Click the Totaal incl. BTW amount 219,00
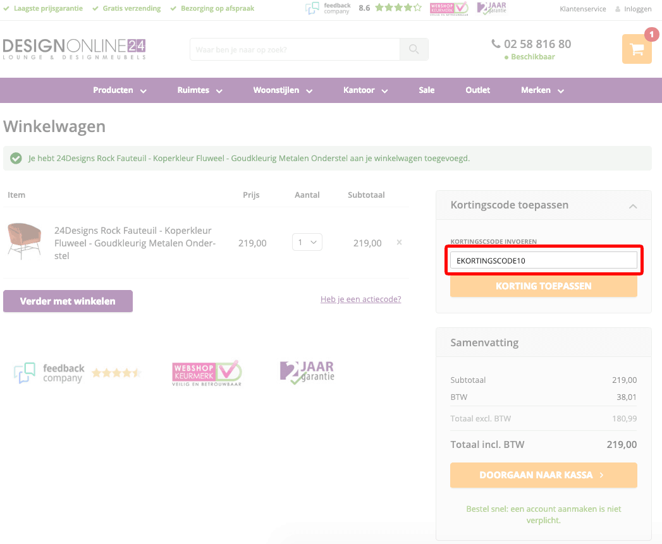Screen dimensions: 662x544 tap(622, 444)
